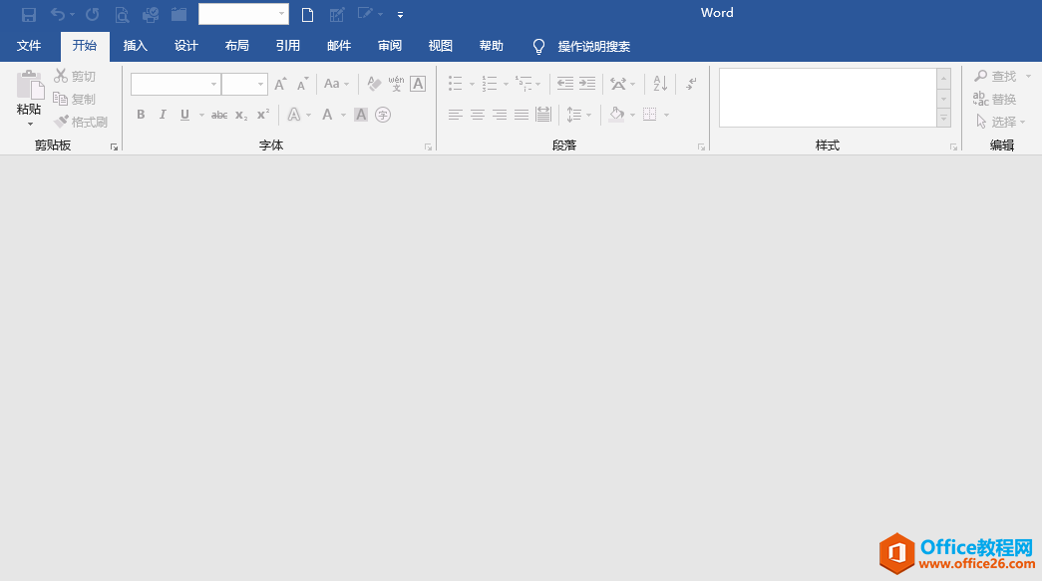1042x581 pixels.
Task: Toggle Italic formatting
Action: tap(163, 115)
